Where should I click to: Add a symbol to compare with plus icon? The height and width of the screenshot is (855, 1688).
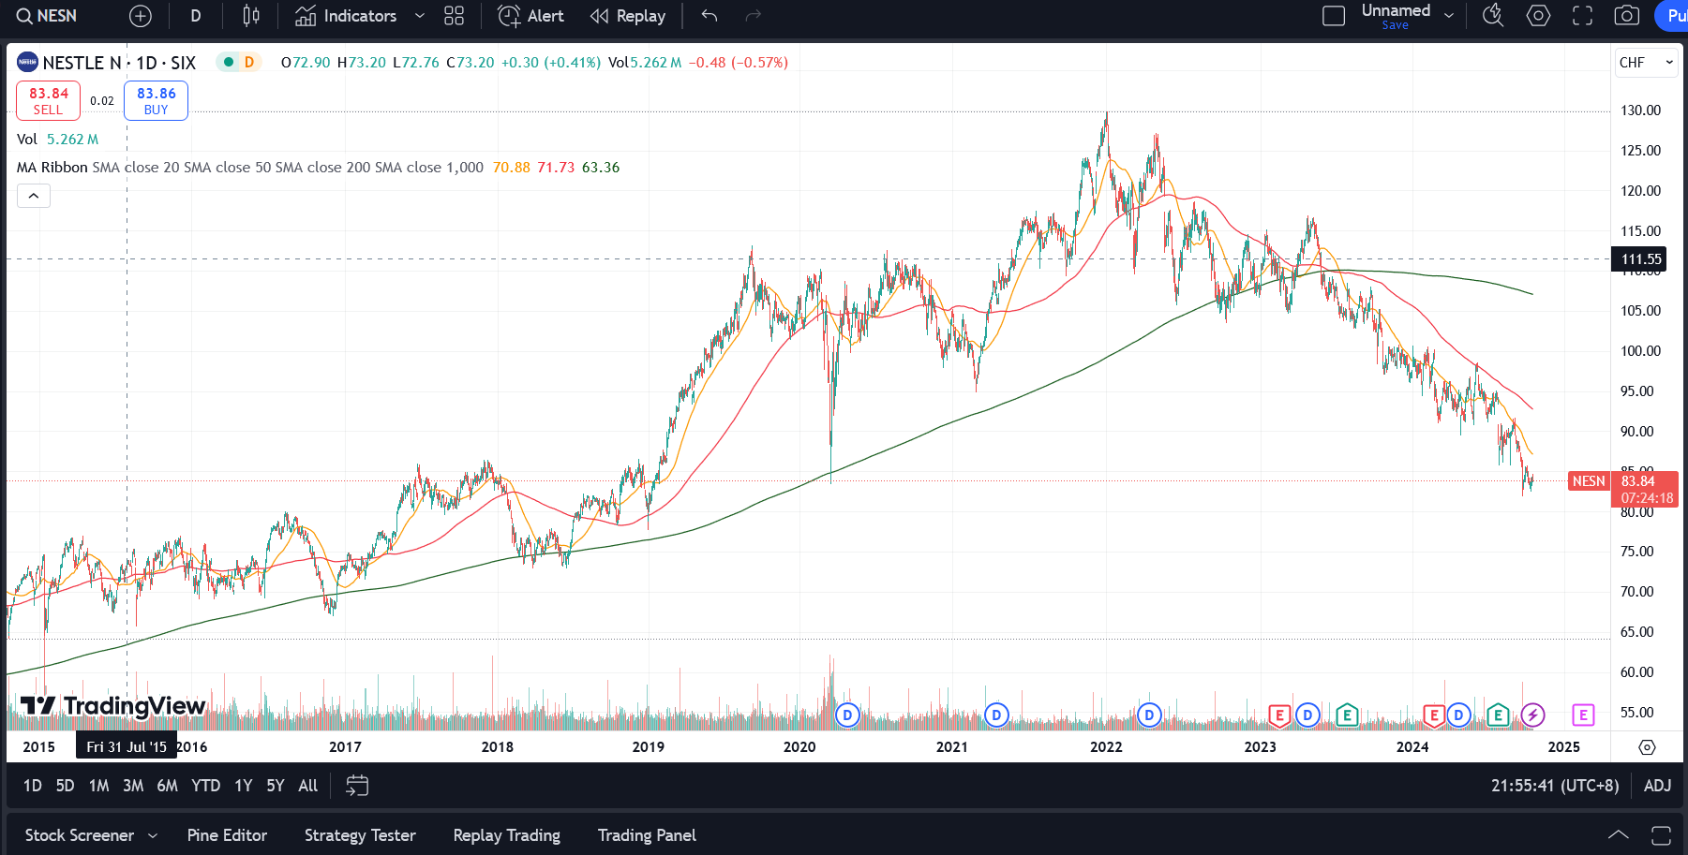(141, 16)
